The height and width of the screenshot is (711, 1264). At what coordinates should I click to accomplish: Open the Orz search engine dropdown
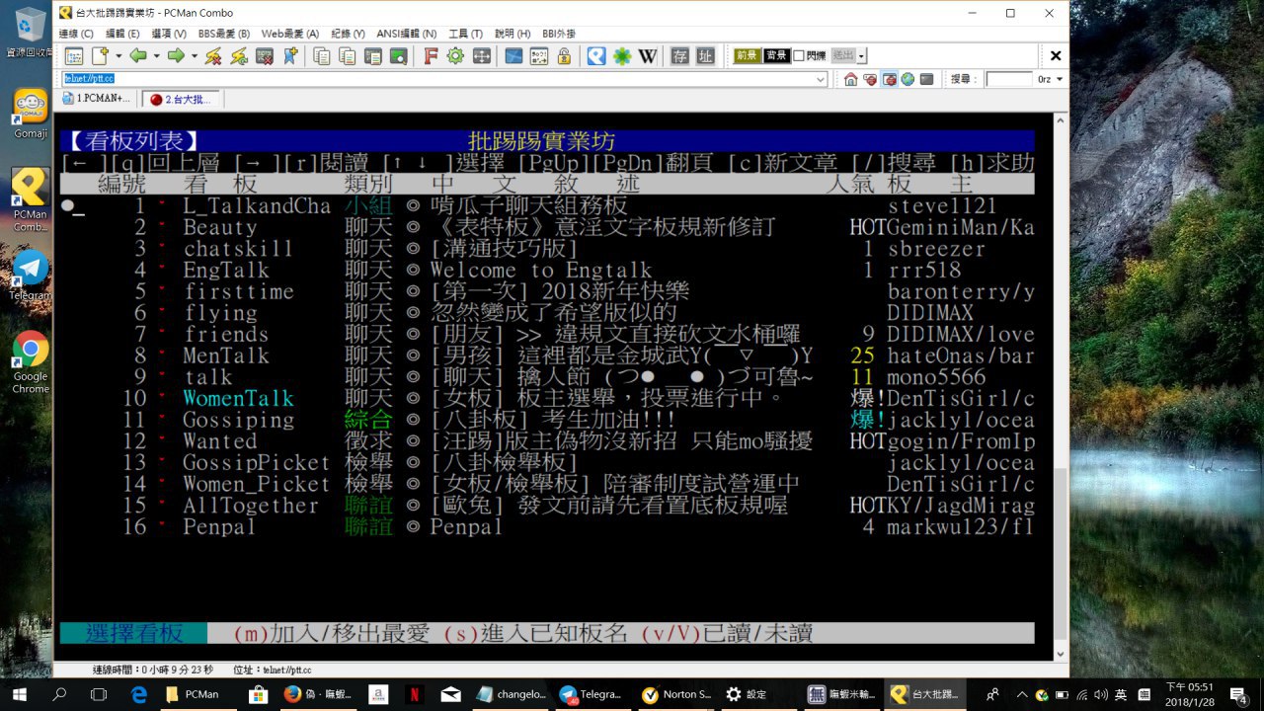coord(1060,79)
